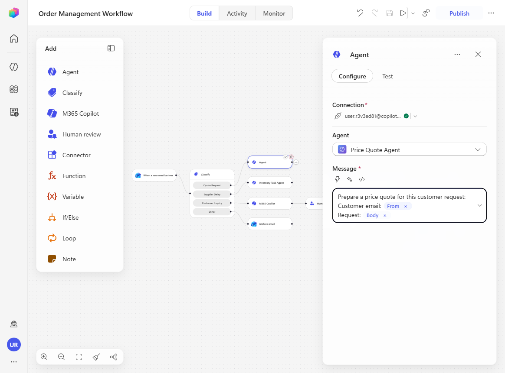
Task: Select the Inventory Task Agent node
Action: point(270,183)
